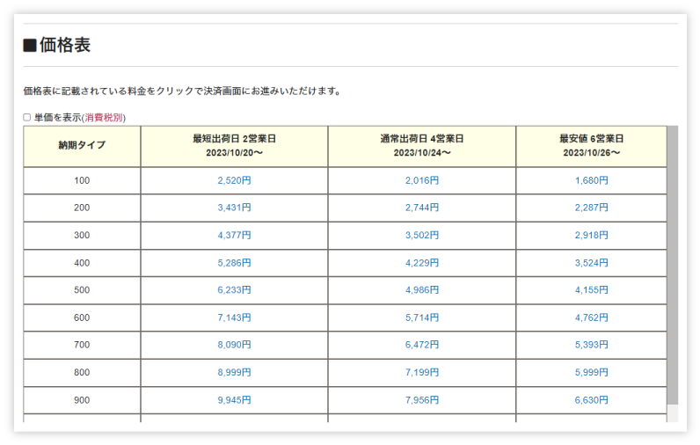Click the 4,986円 price
The width and height of the screenshot is (700, 445).
click(x=422, y=290)
